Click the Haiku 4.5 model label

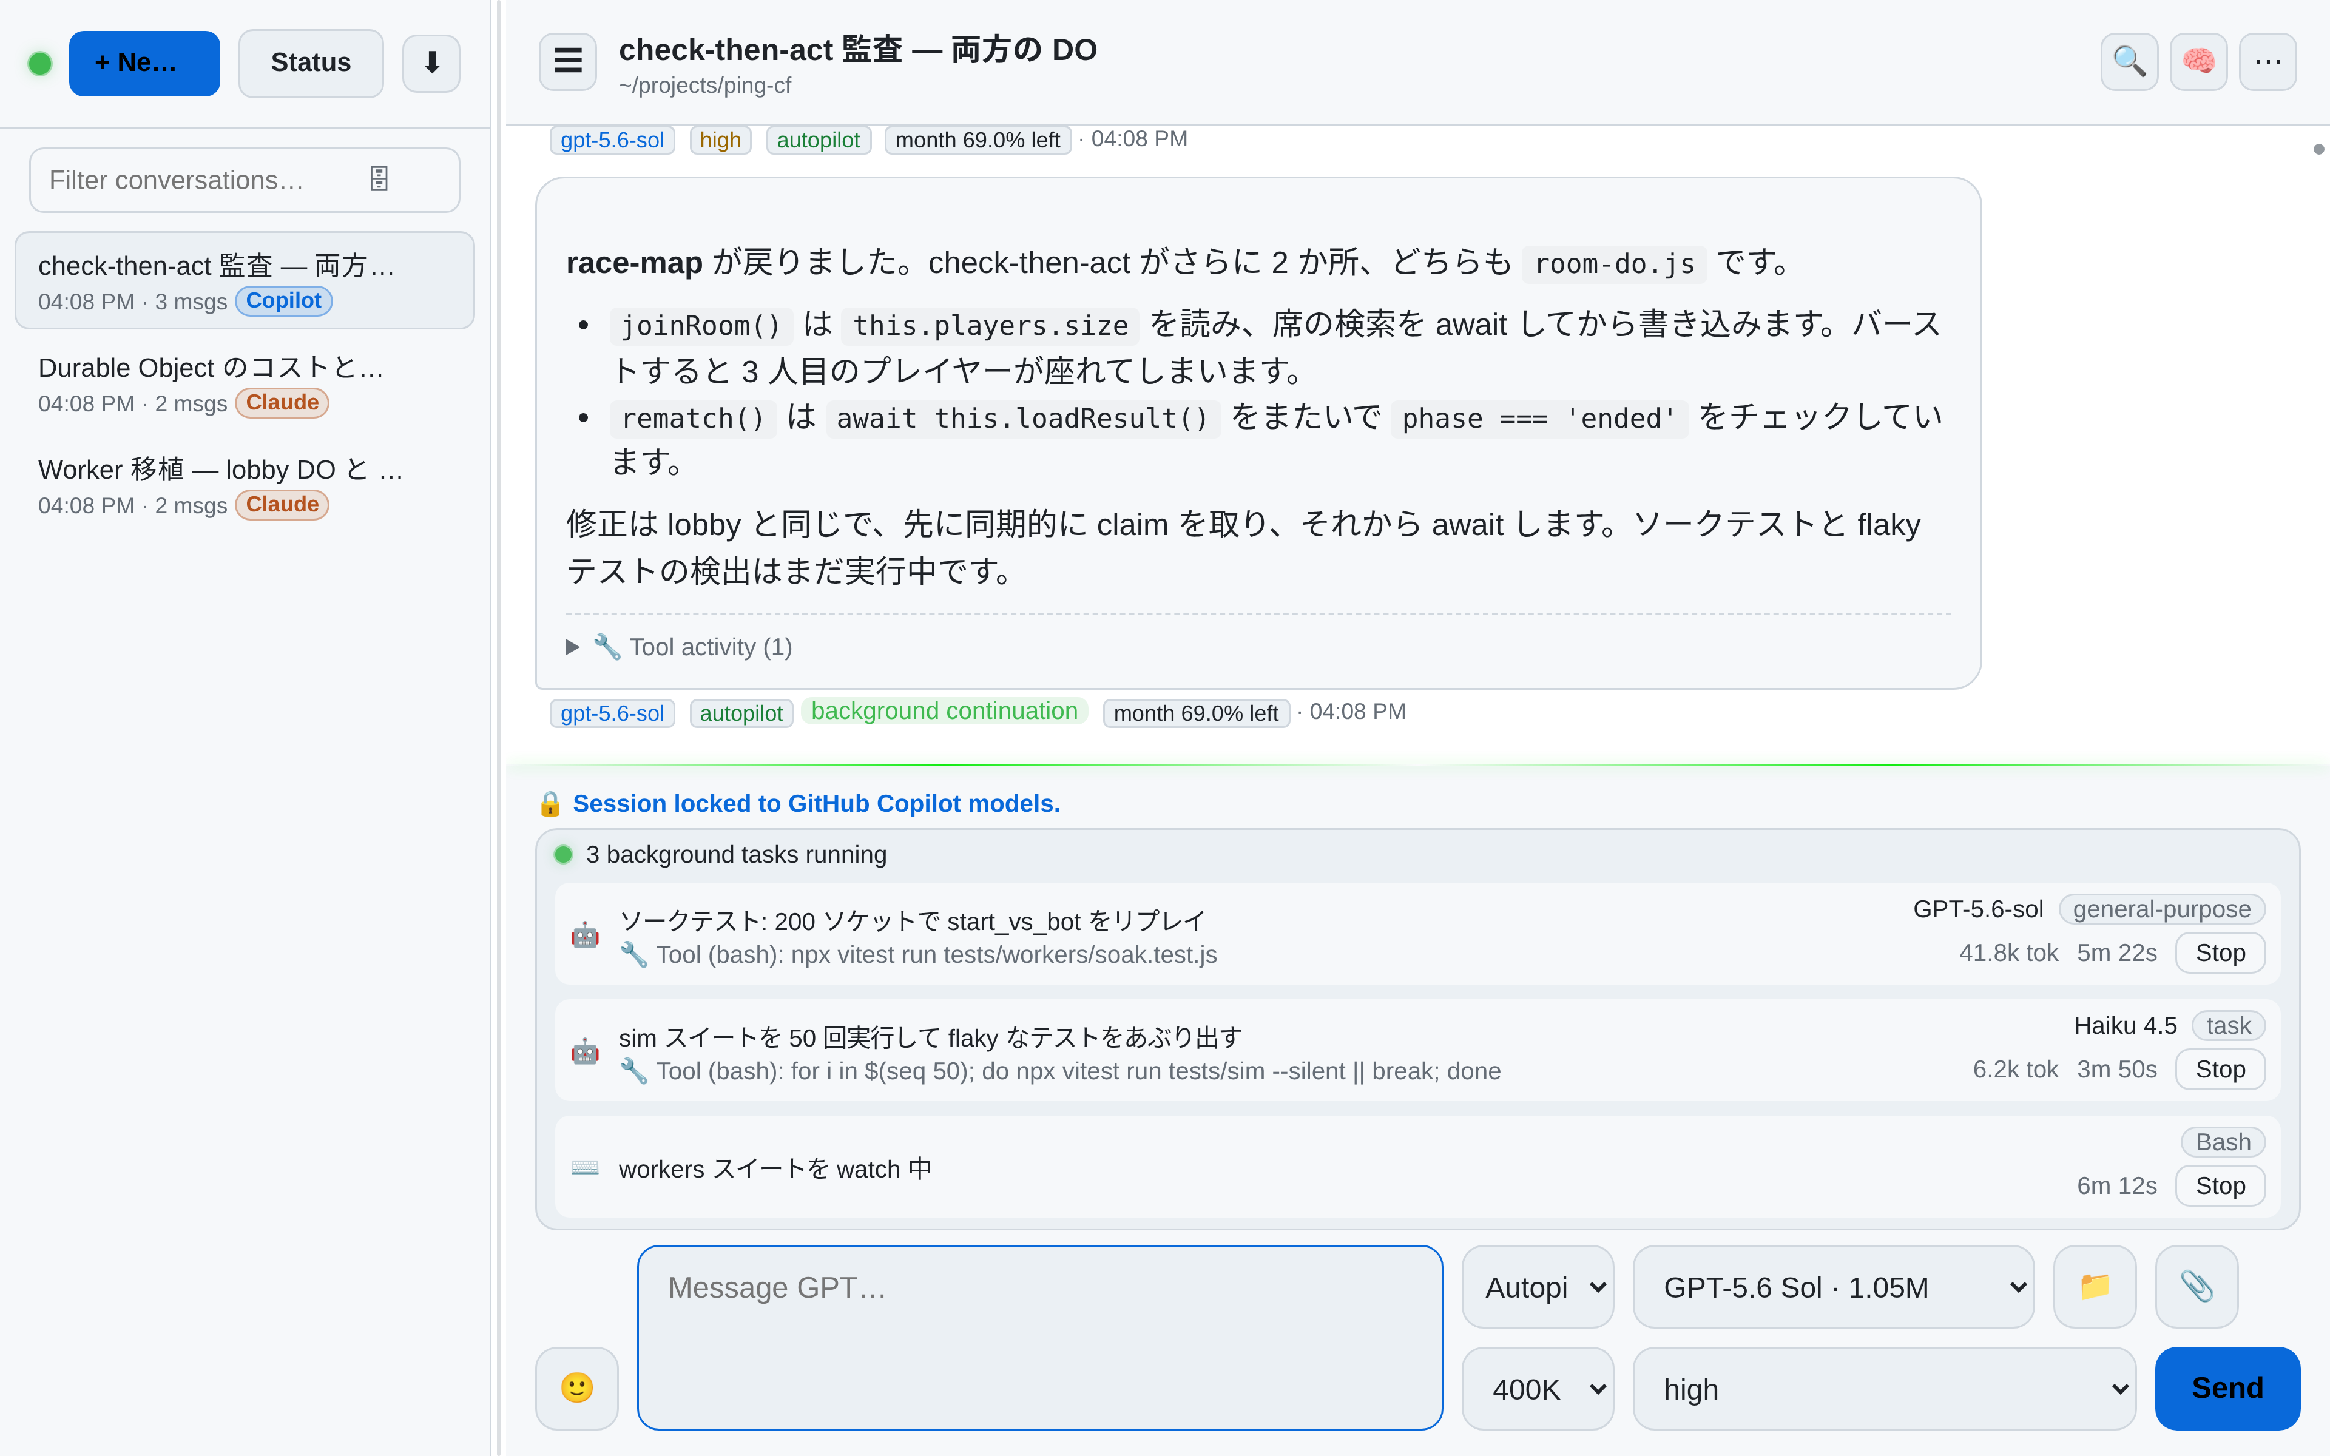coord(2125,1025)
